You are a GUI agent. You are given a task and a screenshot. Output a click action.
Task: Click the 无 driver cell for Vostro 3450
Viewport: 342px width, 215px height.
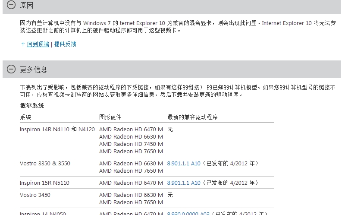pyautogui.click(x=170, y=195)
